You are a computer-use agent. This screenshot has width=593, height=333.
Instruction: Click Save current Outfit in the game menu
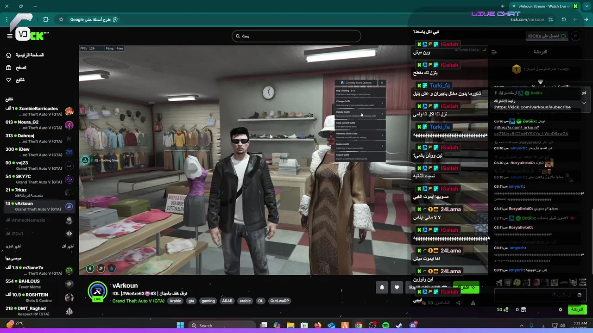(360, 124)
